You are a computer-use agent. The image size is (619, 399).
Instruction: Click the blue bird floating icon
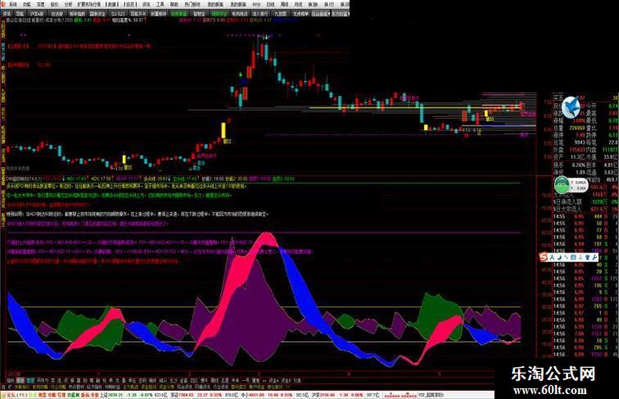click(x=571, y=107)
